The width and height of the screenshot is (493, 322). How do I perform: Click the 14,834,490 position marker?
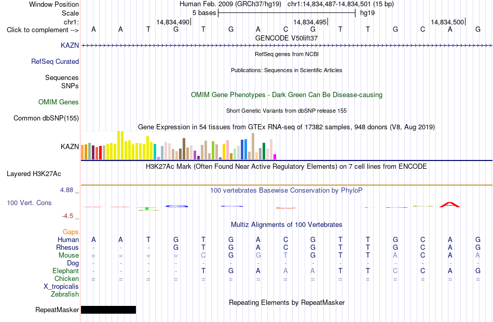pyautogui.click(x=173, y=22)
